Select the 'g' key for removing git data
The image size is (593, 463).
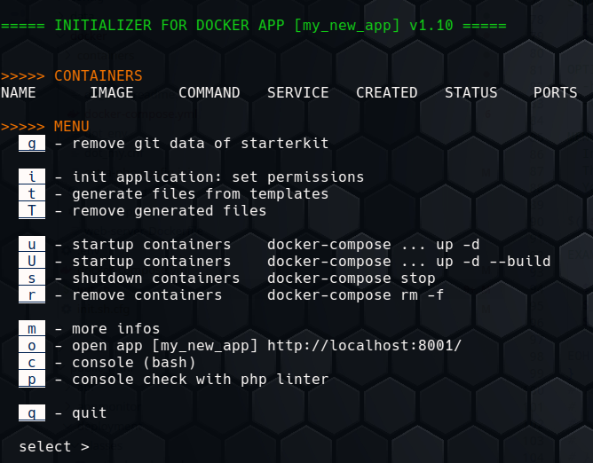pyautogui.click(x=32, y=144)
